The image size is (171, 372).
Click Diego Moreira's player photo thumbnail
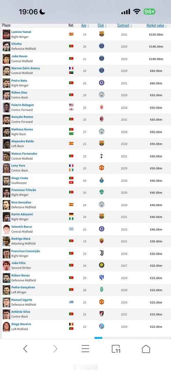coord(7,327)
